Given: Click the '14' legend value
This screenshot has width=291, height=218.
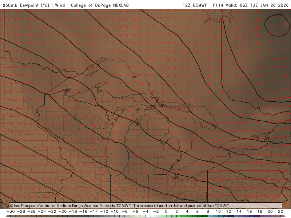Looking at the screenshot, I should 239,211.
